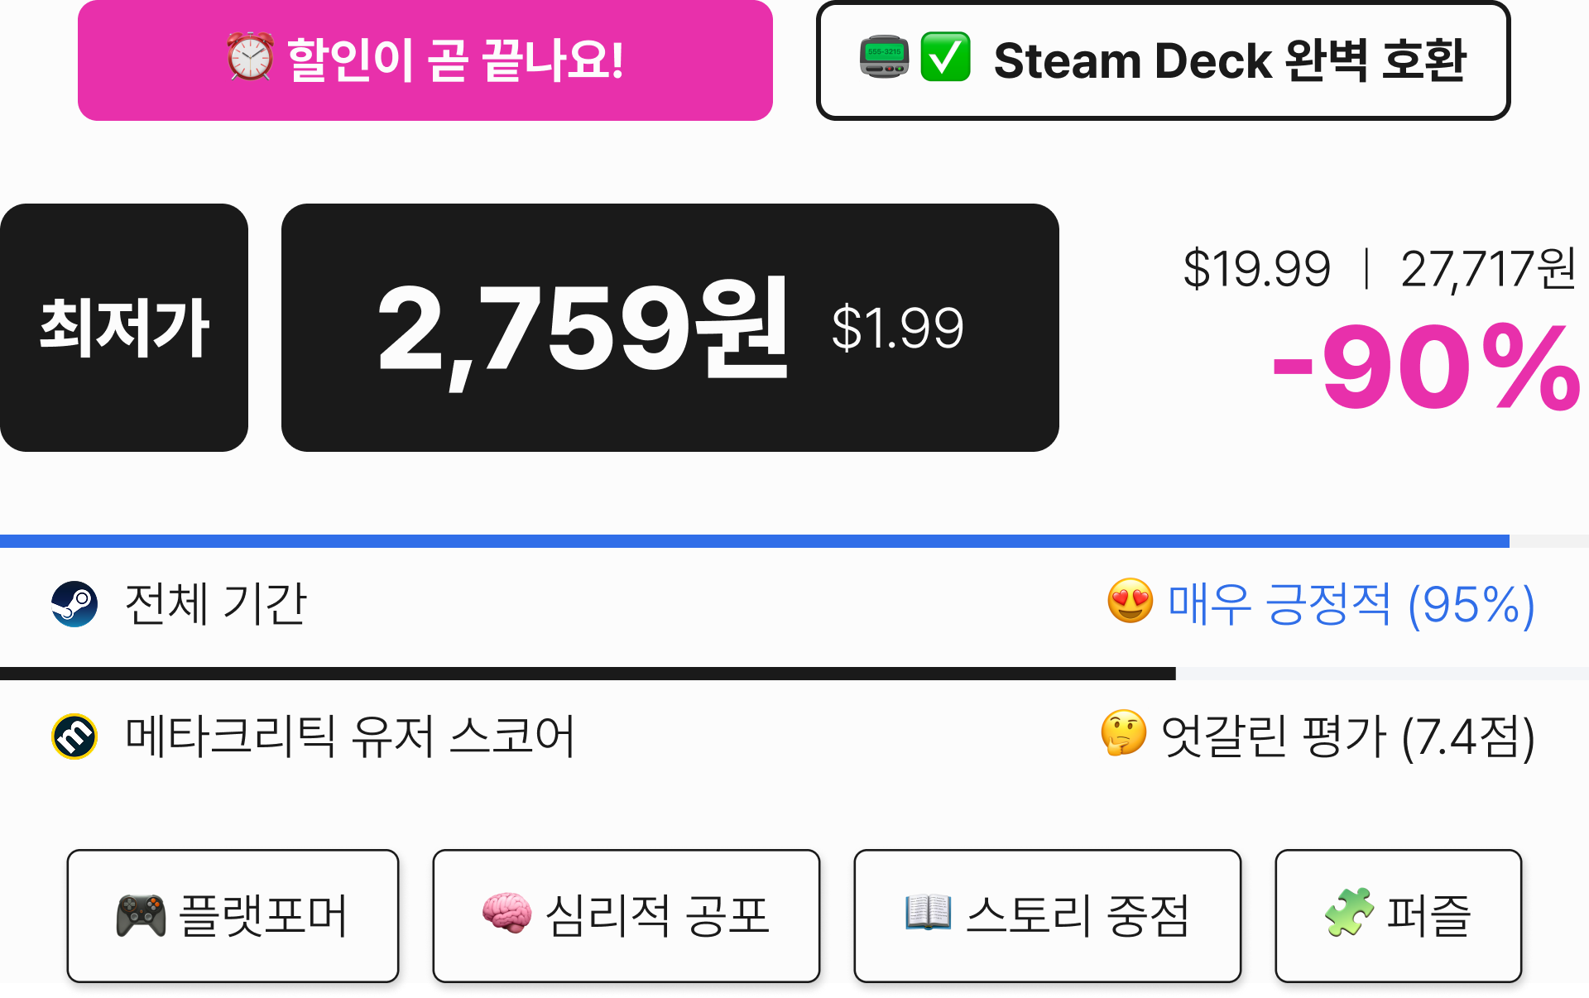Click the Metacritic logo icon
1589x998 pixels.
click(74, 737)
